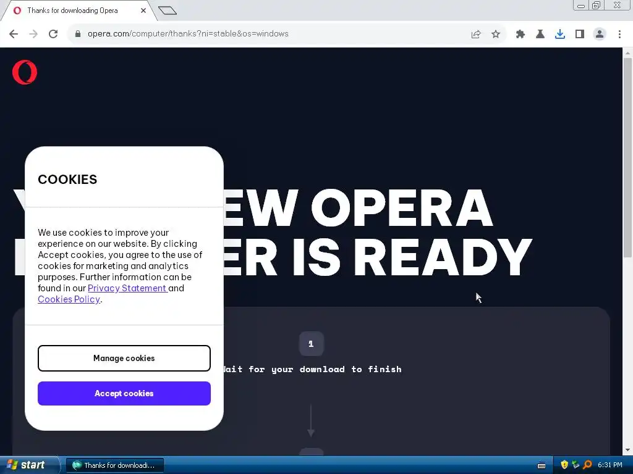
Task: Select the 'Thanks for downloading Opera' tab
Action: [x=79, y=10]
